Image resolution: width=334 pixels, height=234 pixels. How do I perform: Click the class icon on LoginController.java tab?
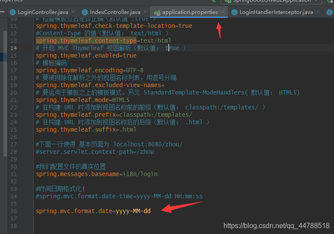click(13, 12)
